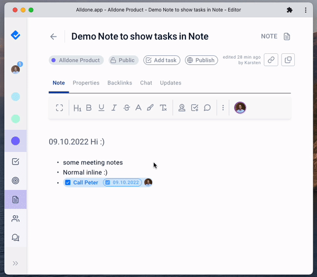Open the text color tool

point(138,108)
